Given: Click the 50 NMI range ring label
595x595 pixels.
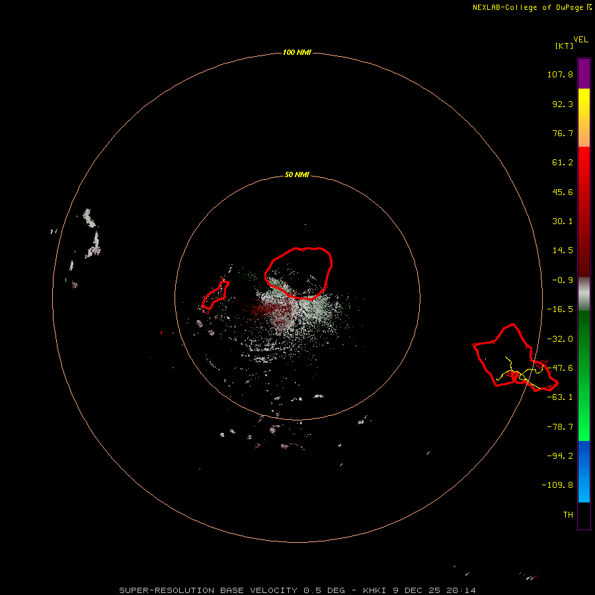Looking at the screenshot, I should tap(297, 175).
